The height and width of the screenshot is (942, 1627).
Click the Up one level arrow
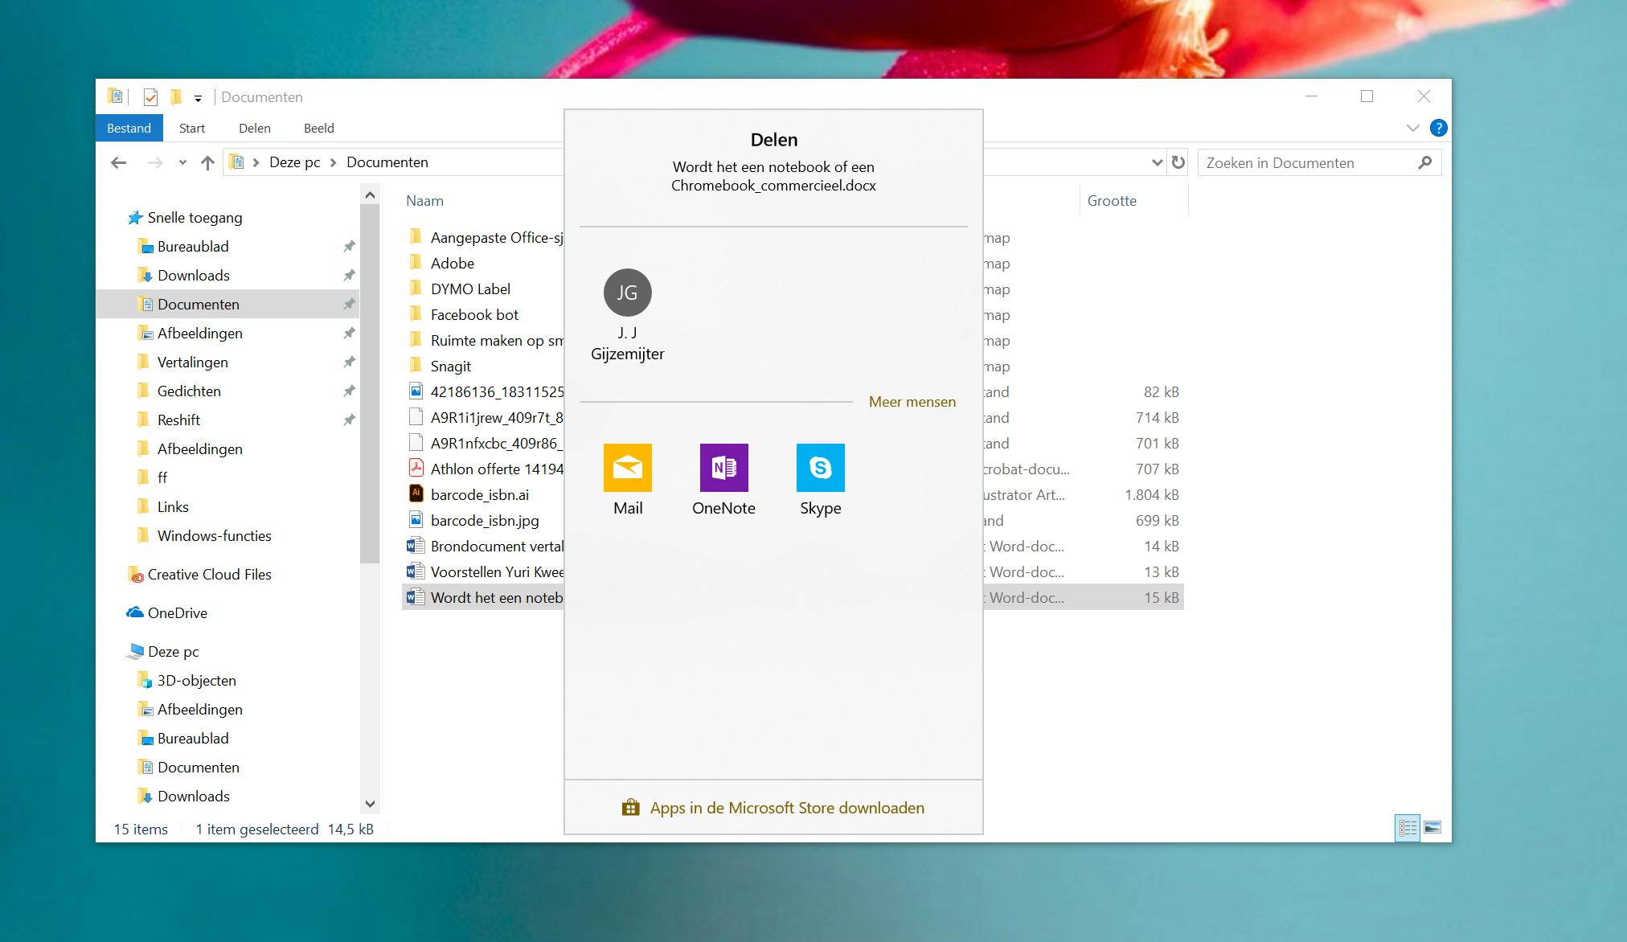(207, 162)
